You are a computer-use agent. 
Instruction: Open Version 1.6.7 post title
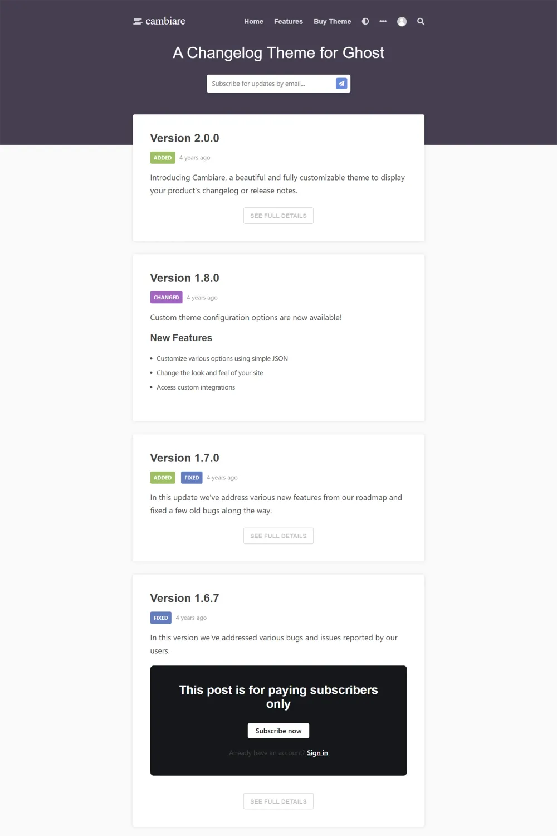click(184, 598)
